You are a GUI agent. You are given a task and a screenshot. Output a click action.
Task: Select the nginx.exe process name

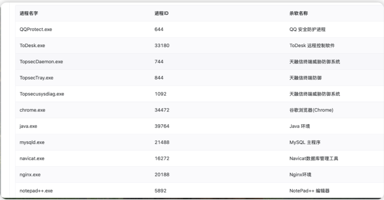point(30,175)
